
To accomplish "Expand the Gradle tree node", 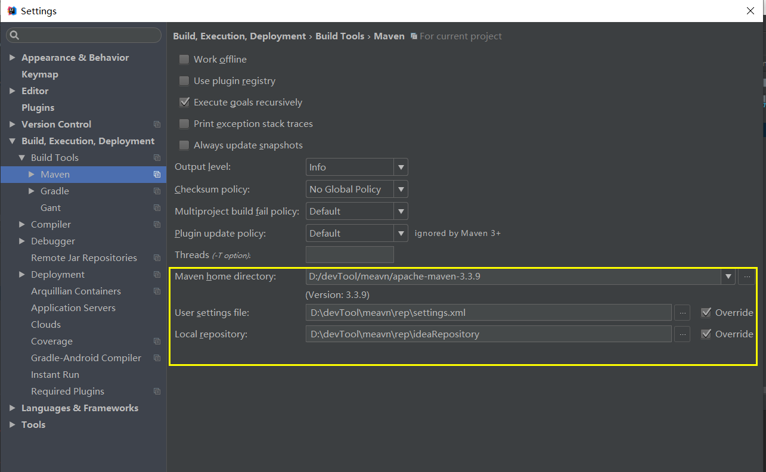I will (32, 191).
